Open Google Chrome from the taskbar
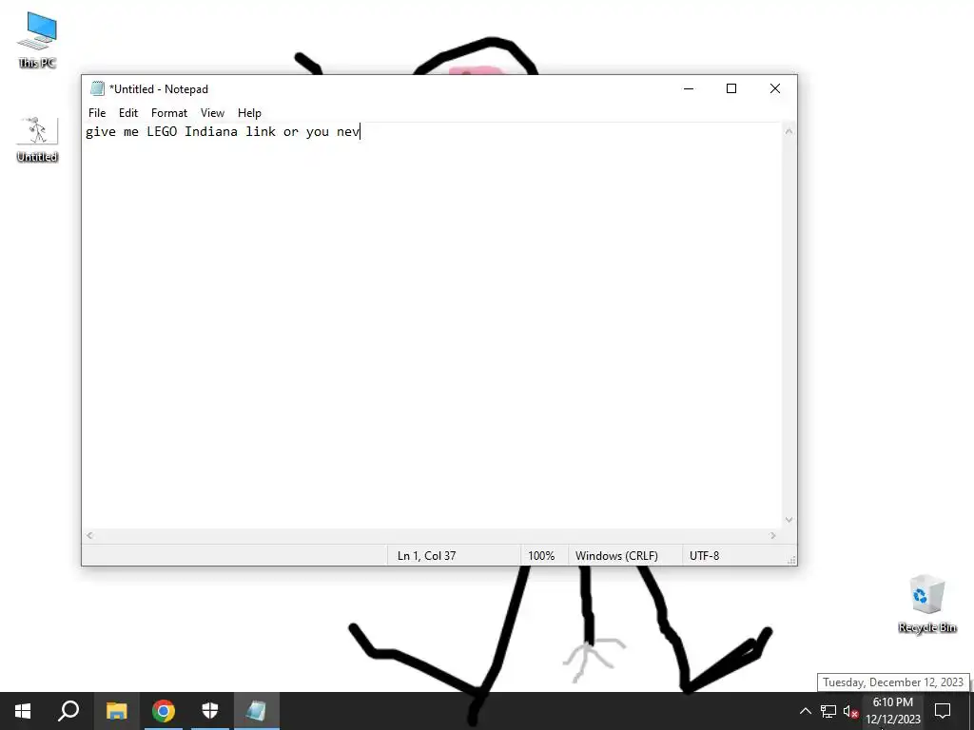The image size is (974, 730). coord(164,711)
